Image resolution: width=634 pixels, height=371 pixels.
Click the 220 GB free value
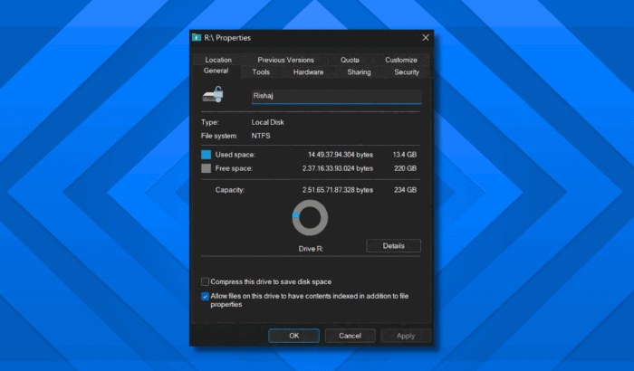coord(405,168)
